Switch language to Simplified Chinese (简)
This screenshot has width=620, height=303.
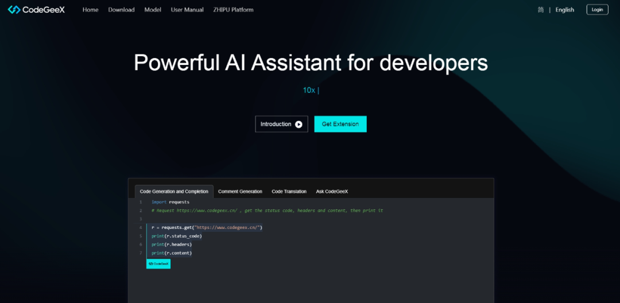(541, 10)
